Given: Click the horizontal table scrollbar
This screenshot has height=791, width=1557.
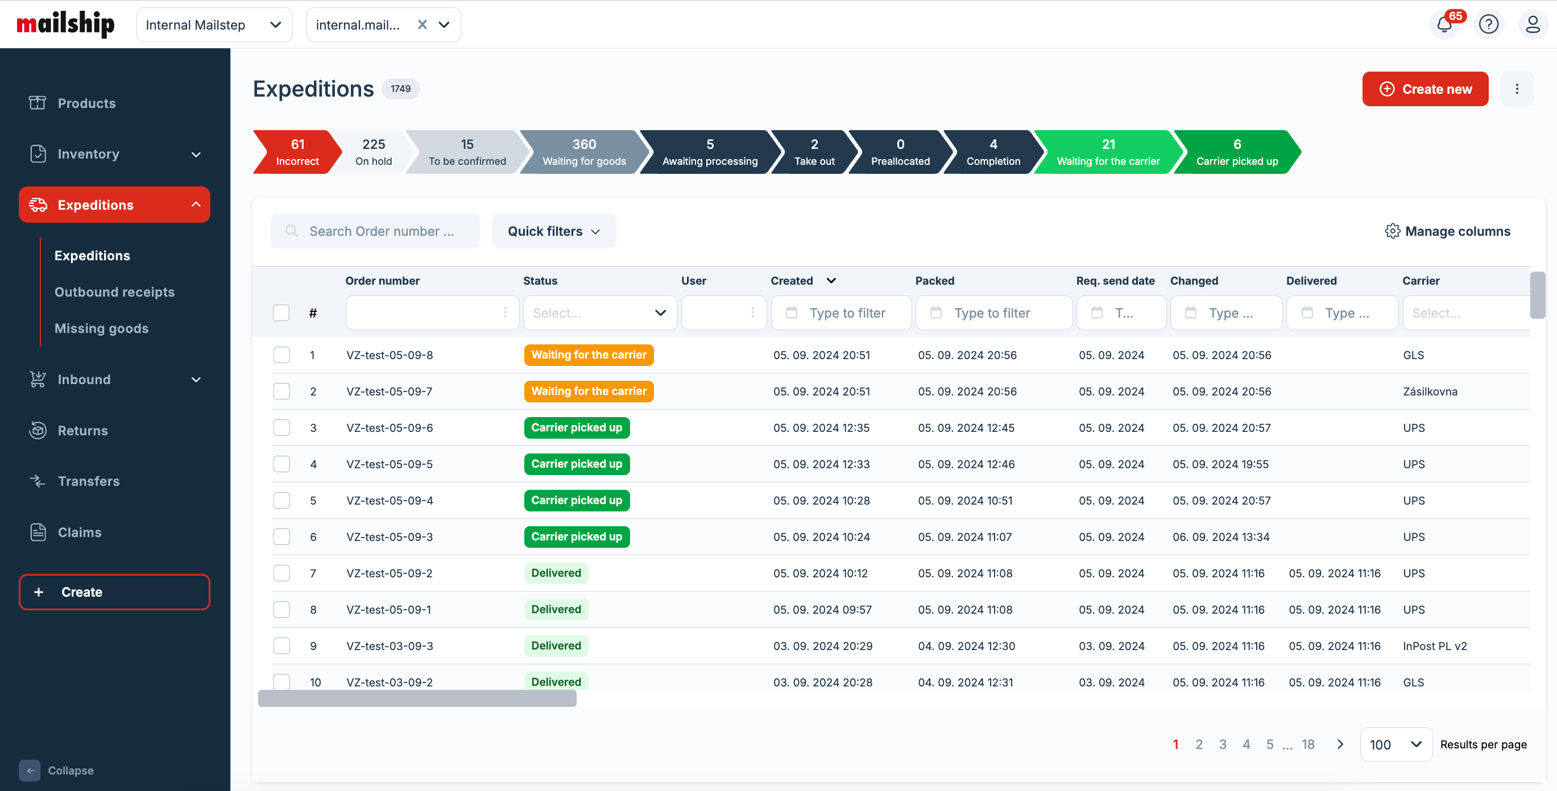Looking at the screenshot, I should click(x=417, y=698).
